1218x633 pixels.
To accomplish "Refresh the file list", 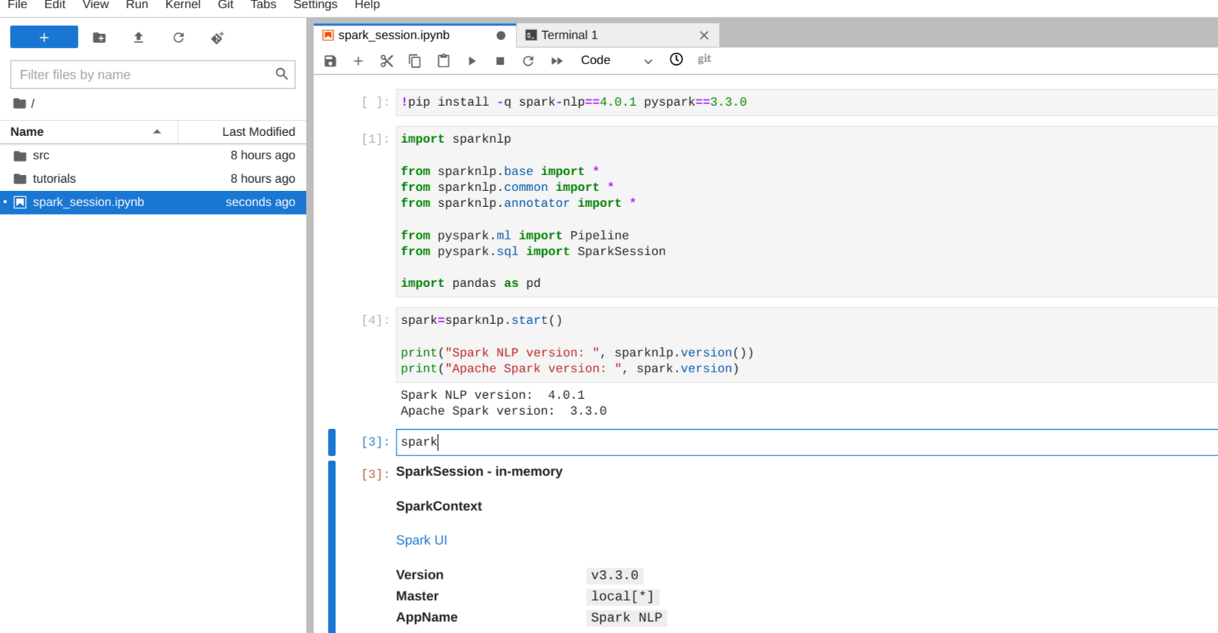I will click(x=178, y=38).
